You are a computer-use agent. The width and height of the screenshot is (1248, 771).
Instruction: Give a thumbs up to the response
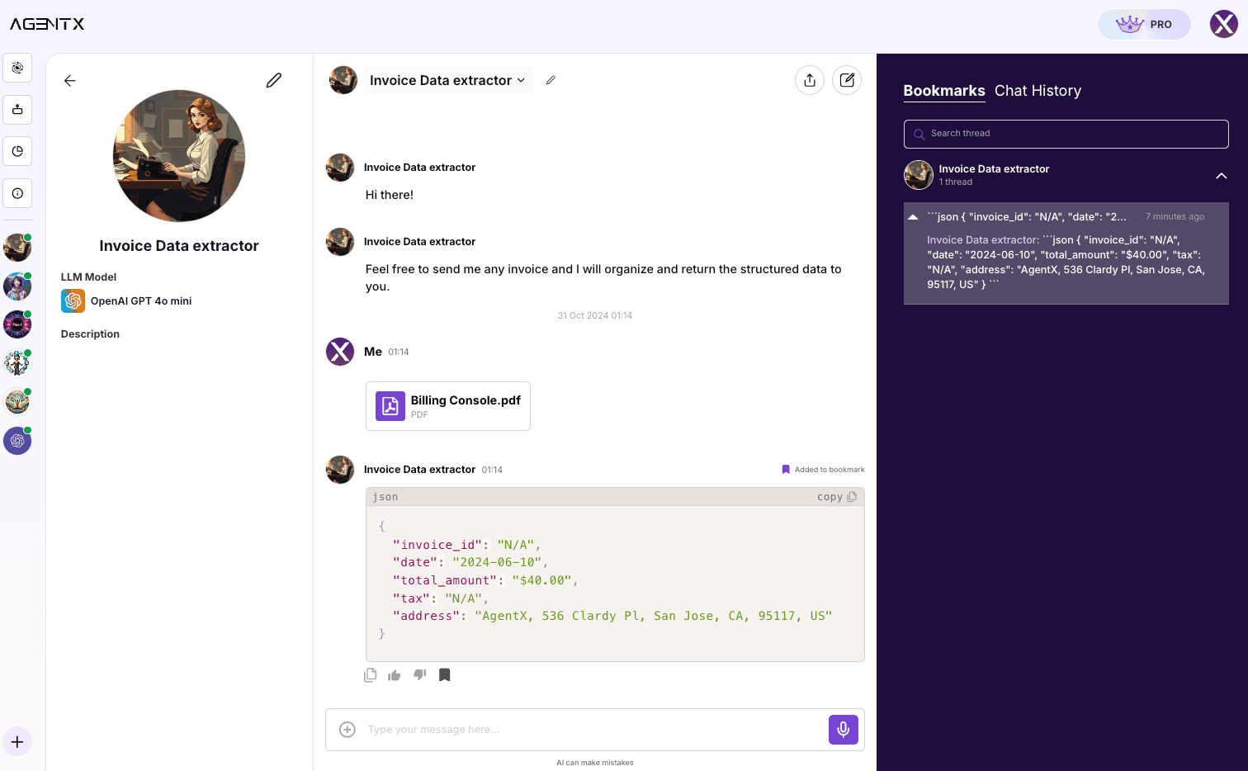pos(395,675)
